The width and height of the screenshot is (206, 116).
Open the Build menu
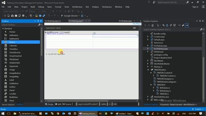[x=33, y=7]
